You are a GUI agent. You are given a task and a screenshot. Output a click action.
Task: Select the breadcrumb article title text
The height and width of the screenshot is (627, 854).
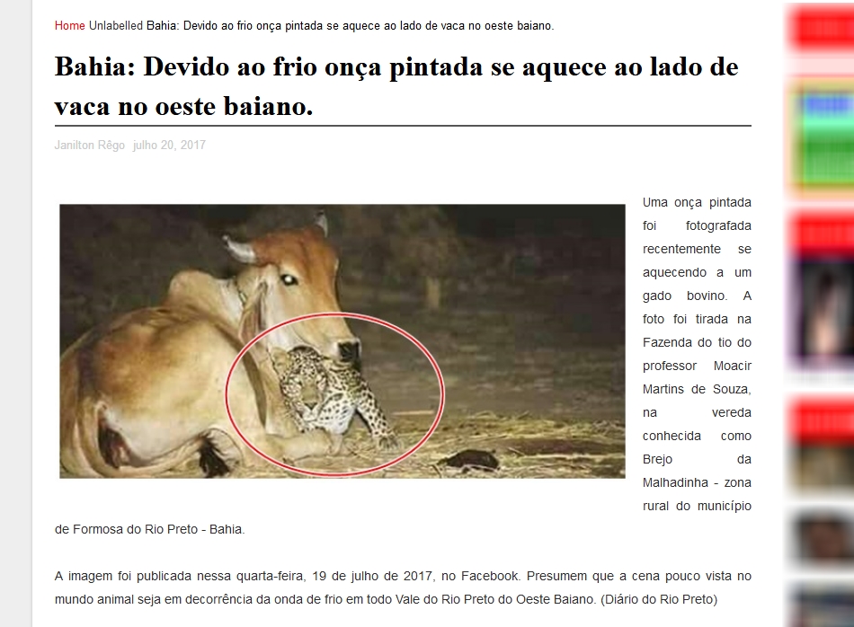point(351,25)
